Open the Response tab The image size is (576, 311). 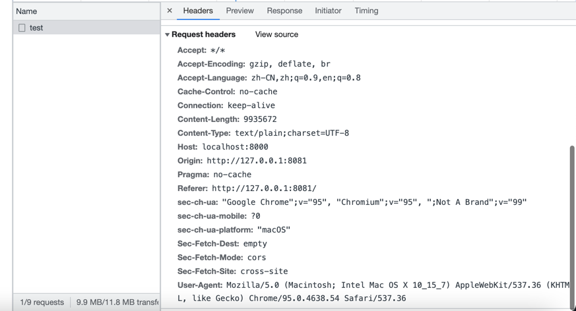click(x=284, y=11)
